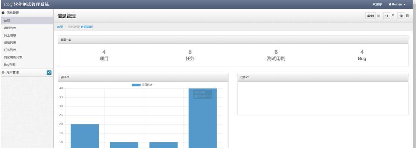Click the 项目 count of 4
Viewport: 416px width, 148px height.
104,52
